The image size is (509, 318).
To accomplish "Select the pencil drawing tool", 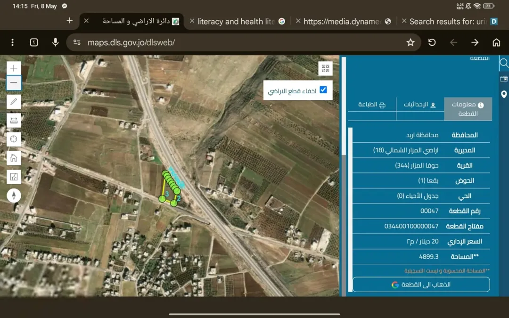I will [x=14, y=102].
